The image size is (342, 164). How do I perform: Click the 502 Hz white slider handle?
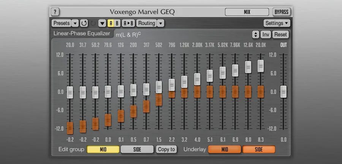[x=159, y=87]
